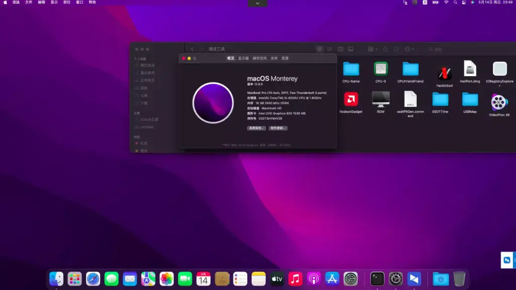The image size is (516, 290).
Task: Select the ssdtPRGen.command shell file
Action: click(410, 99)
